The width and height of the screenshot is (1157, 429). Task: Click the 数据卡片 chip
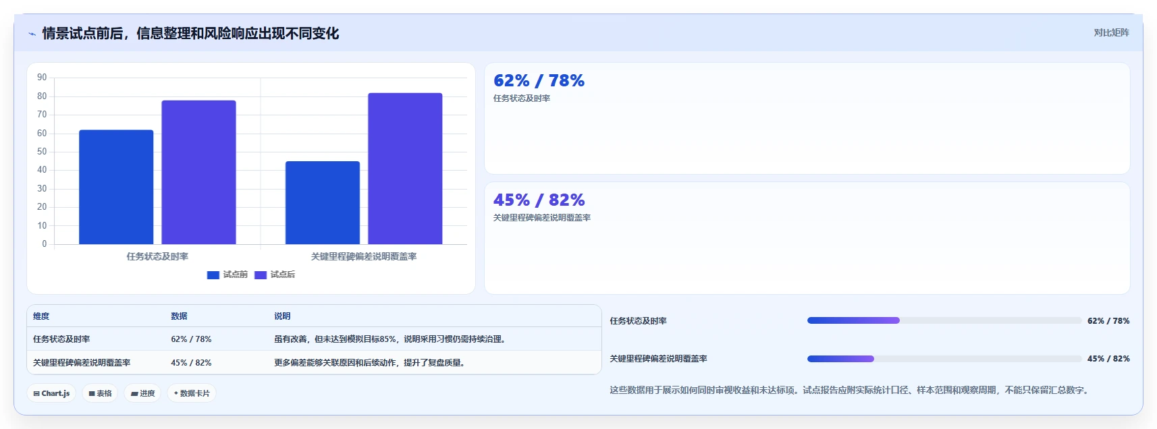(x=192, y=393)
